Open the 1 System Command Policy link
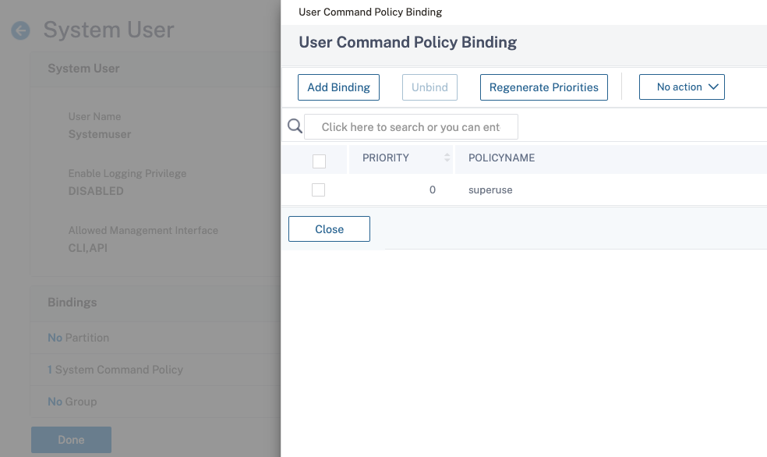 click(115, 370)
